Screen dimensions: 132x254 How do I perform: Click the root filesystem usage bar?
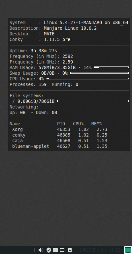pos(93,101)
